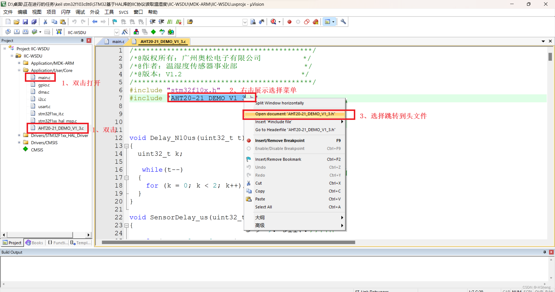The image size is (555, 292).
Task: Click the Translate file build icon
Action: pyautogui.click(x=8, y=32)
